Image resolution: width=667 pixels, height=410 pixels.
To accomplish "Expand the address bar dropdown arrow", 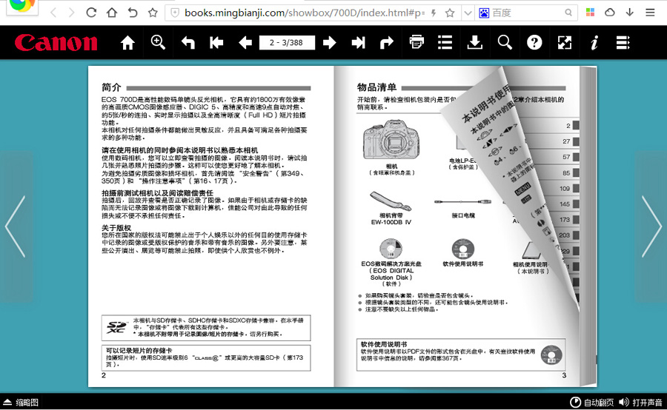I will click(x=468, y=13).
